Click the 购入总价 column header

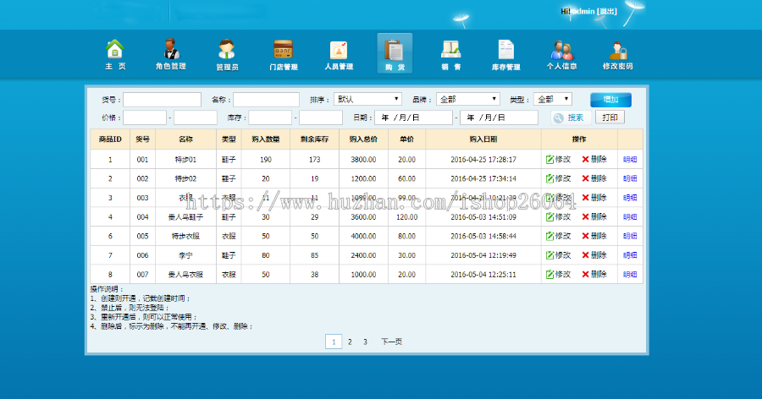[x=363, y=139]
